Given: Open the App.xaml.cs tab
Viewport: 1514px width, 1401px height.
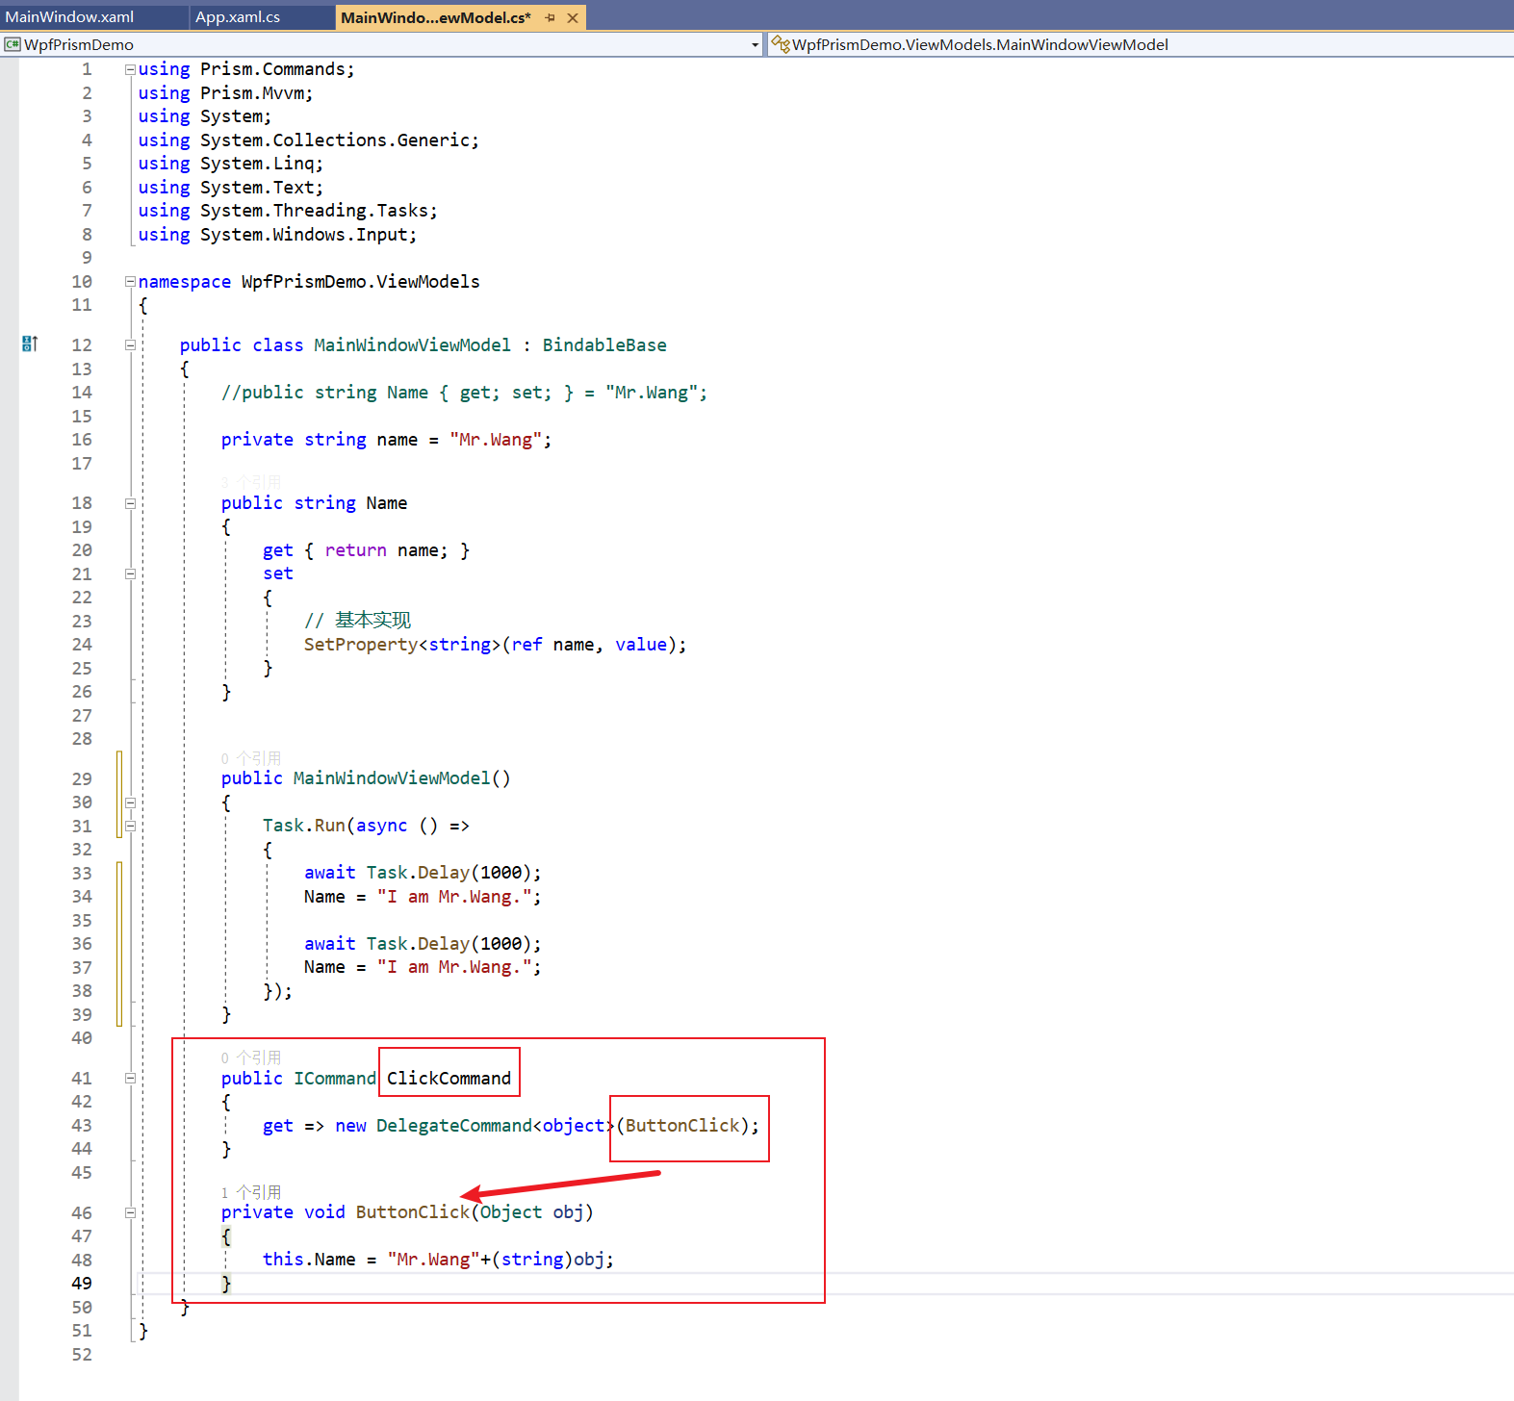Looking at the screenshot, I should [238, 17].
